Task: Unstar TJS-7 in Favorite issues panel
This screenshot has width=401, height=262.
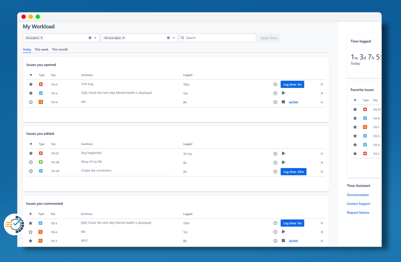Action: [x=355, y=127]
